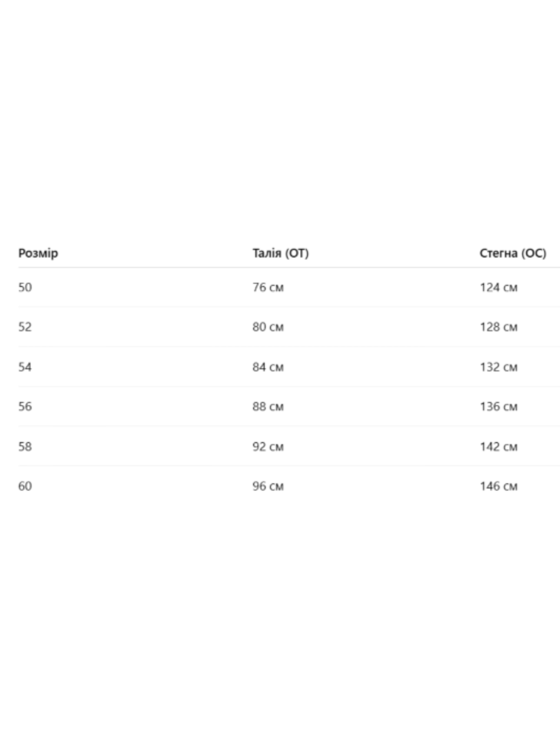Select size 56 in the table
560x747 pixels.
click(25, 406)
